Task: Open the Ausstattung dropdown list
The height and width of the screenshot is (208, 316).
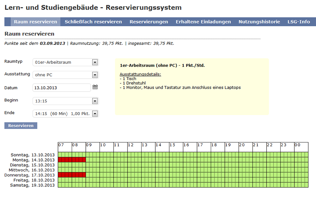Action: click(x=66, y=75)
